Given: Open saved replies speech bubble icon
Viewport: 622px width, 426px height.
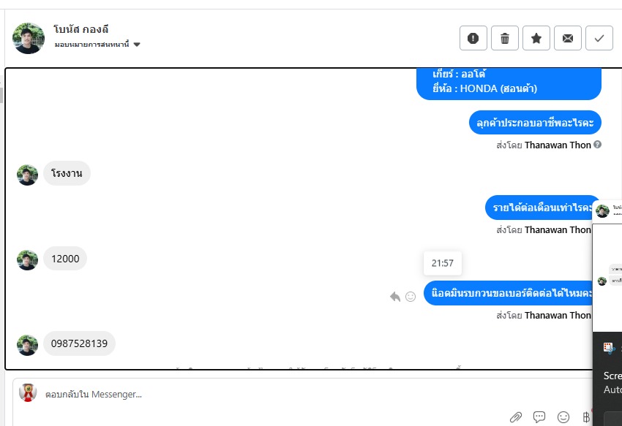Looking at the screenshot, I should (x=539, y=417).
